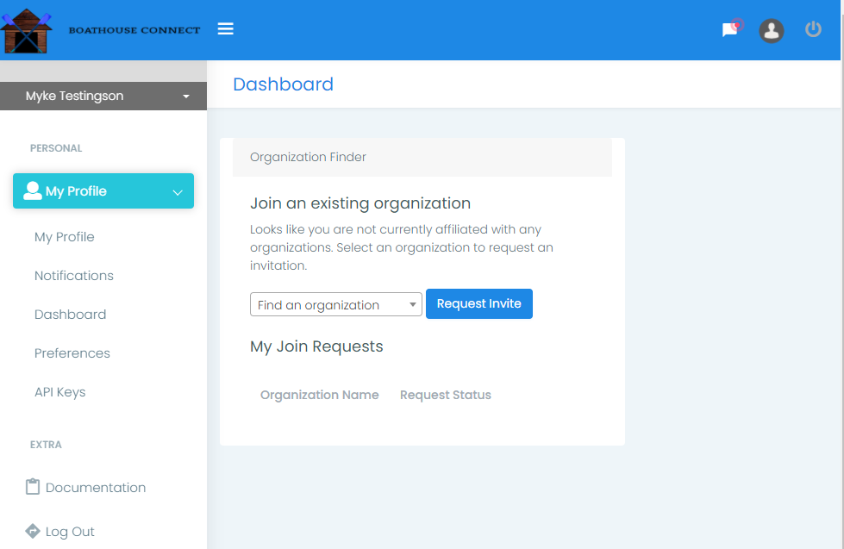Open the Myke Testingson account dropdown
The image size is (844, 549).
coord(185,96)
